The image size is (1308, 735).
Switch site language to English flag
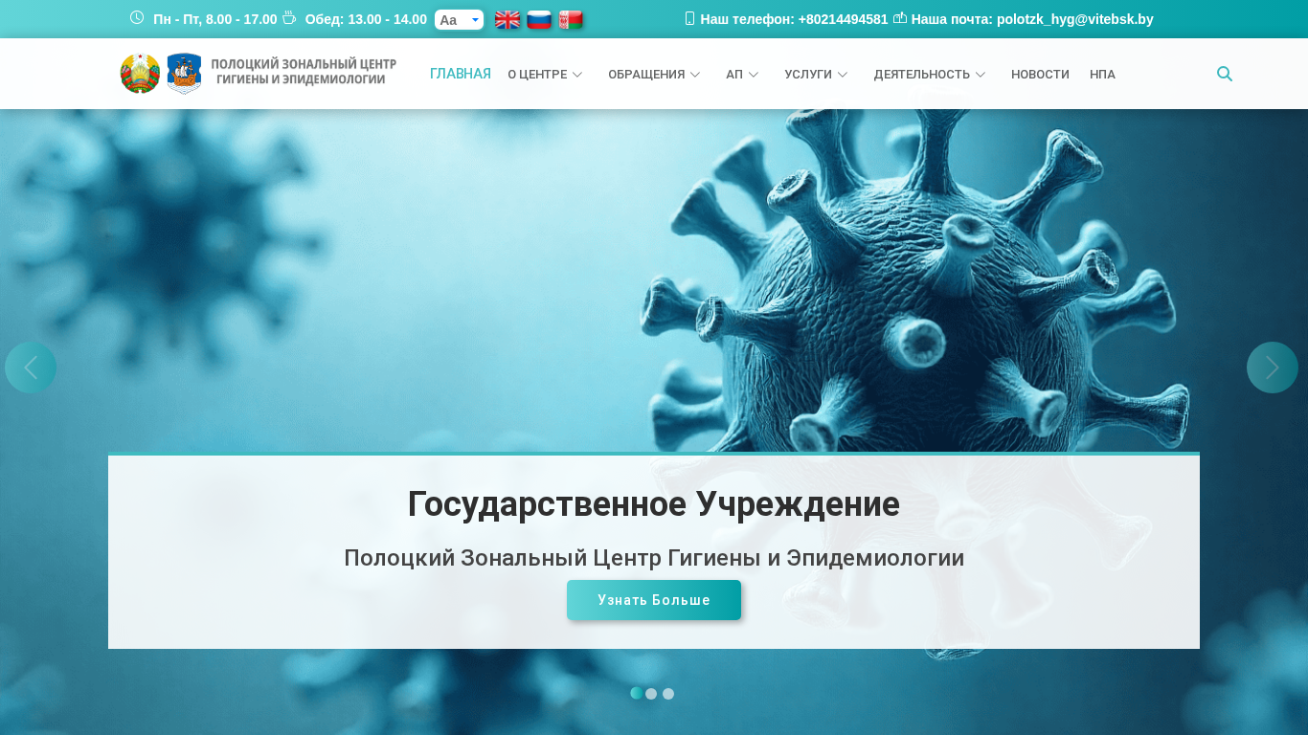click(507, 19)
